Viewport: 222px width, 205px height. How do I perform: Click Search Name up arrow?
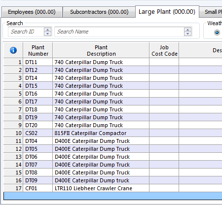click(187, 30)
